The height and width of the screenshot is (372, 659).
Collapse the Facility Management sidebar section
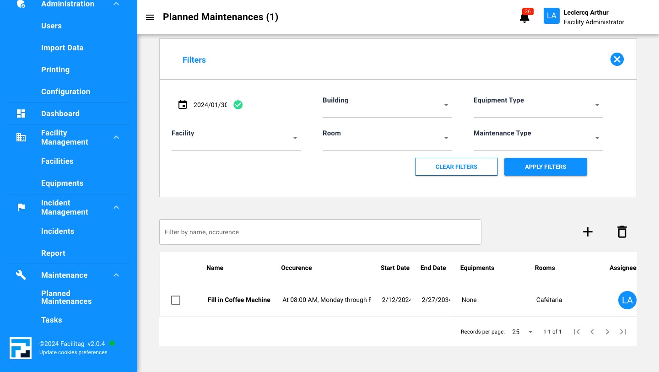click(116, 137)
